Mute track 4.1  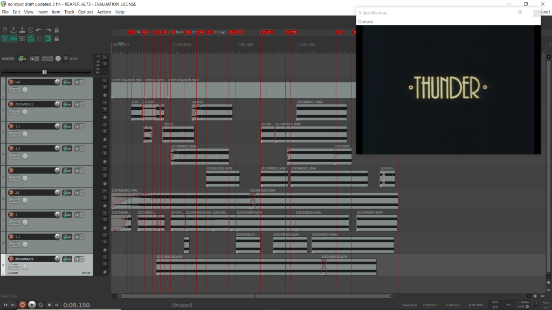pos(105,236)
